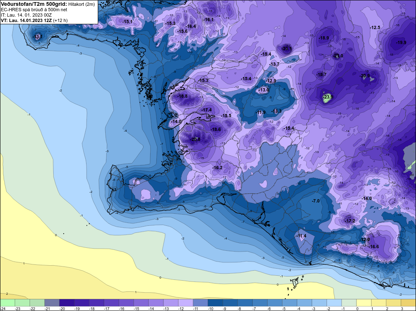Viewport: 416px width, 311px height.
Task: Click the -19.9 temperature label
Action: (x=401, y=42)
